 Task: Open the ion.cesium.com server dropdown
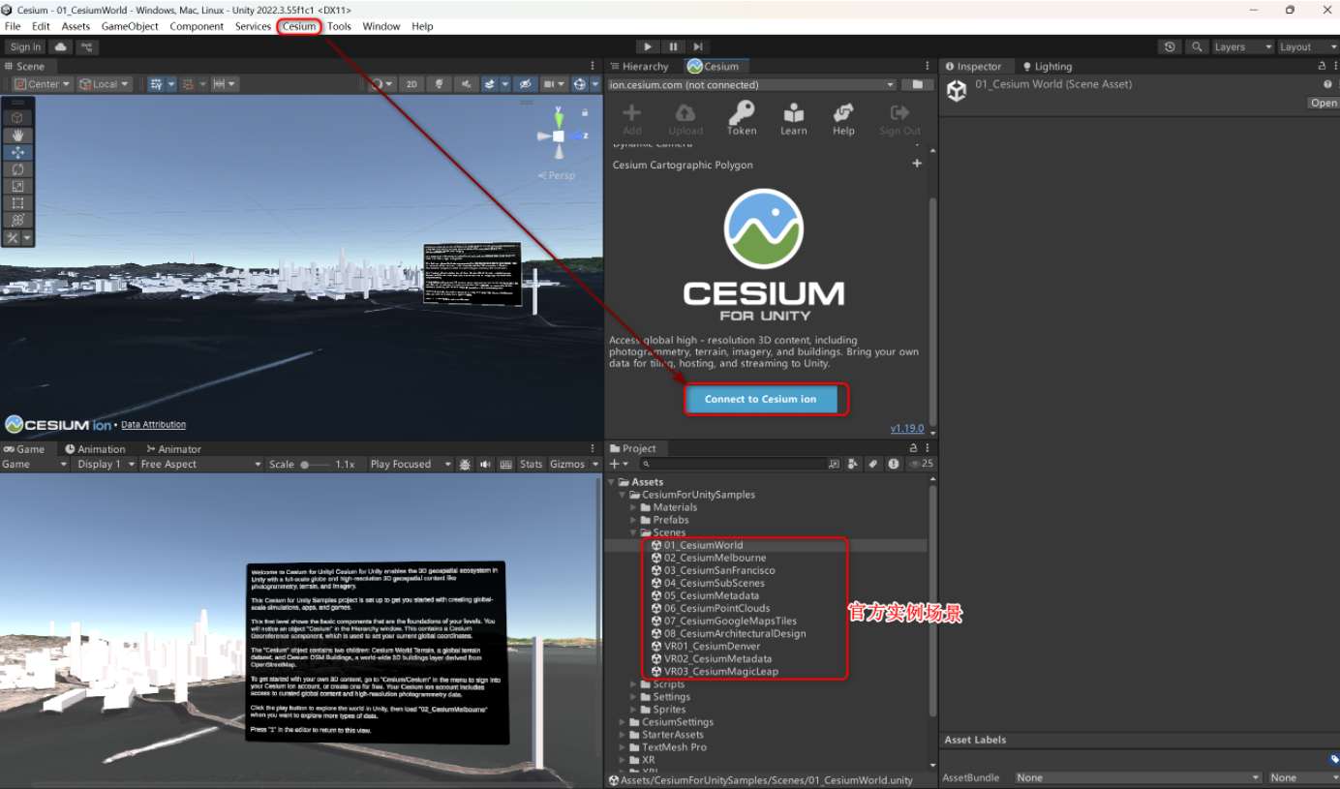751,84
